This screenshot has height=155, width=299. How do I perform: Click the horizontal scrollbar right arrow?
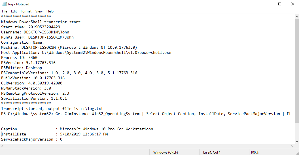292,146
